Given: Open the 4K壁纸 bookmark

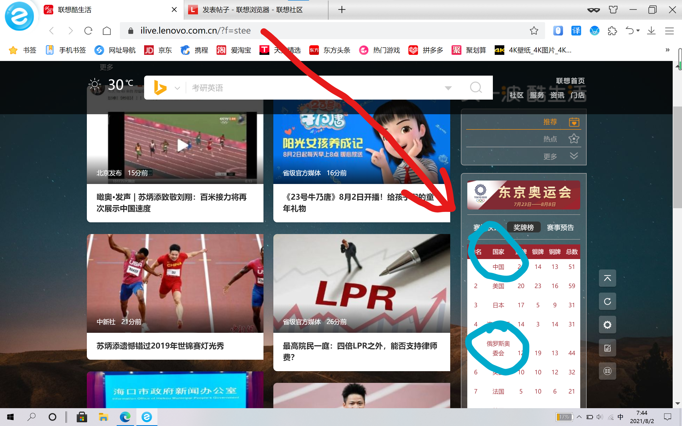Looking at the screenshot, I should tap(533, 50).
